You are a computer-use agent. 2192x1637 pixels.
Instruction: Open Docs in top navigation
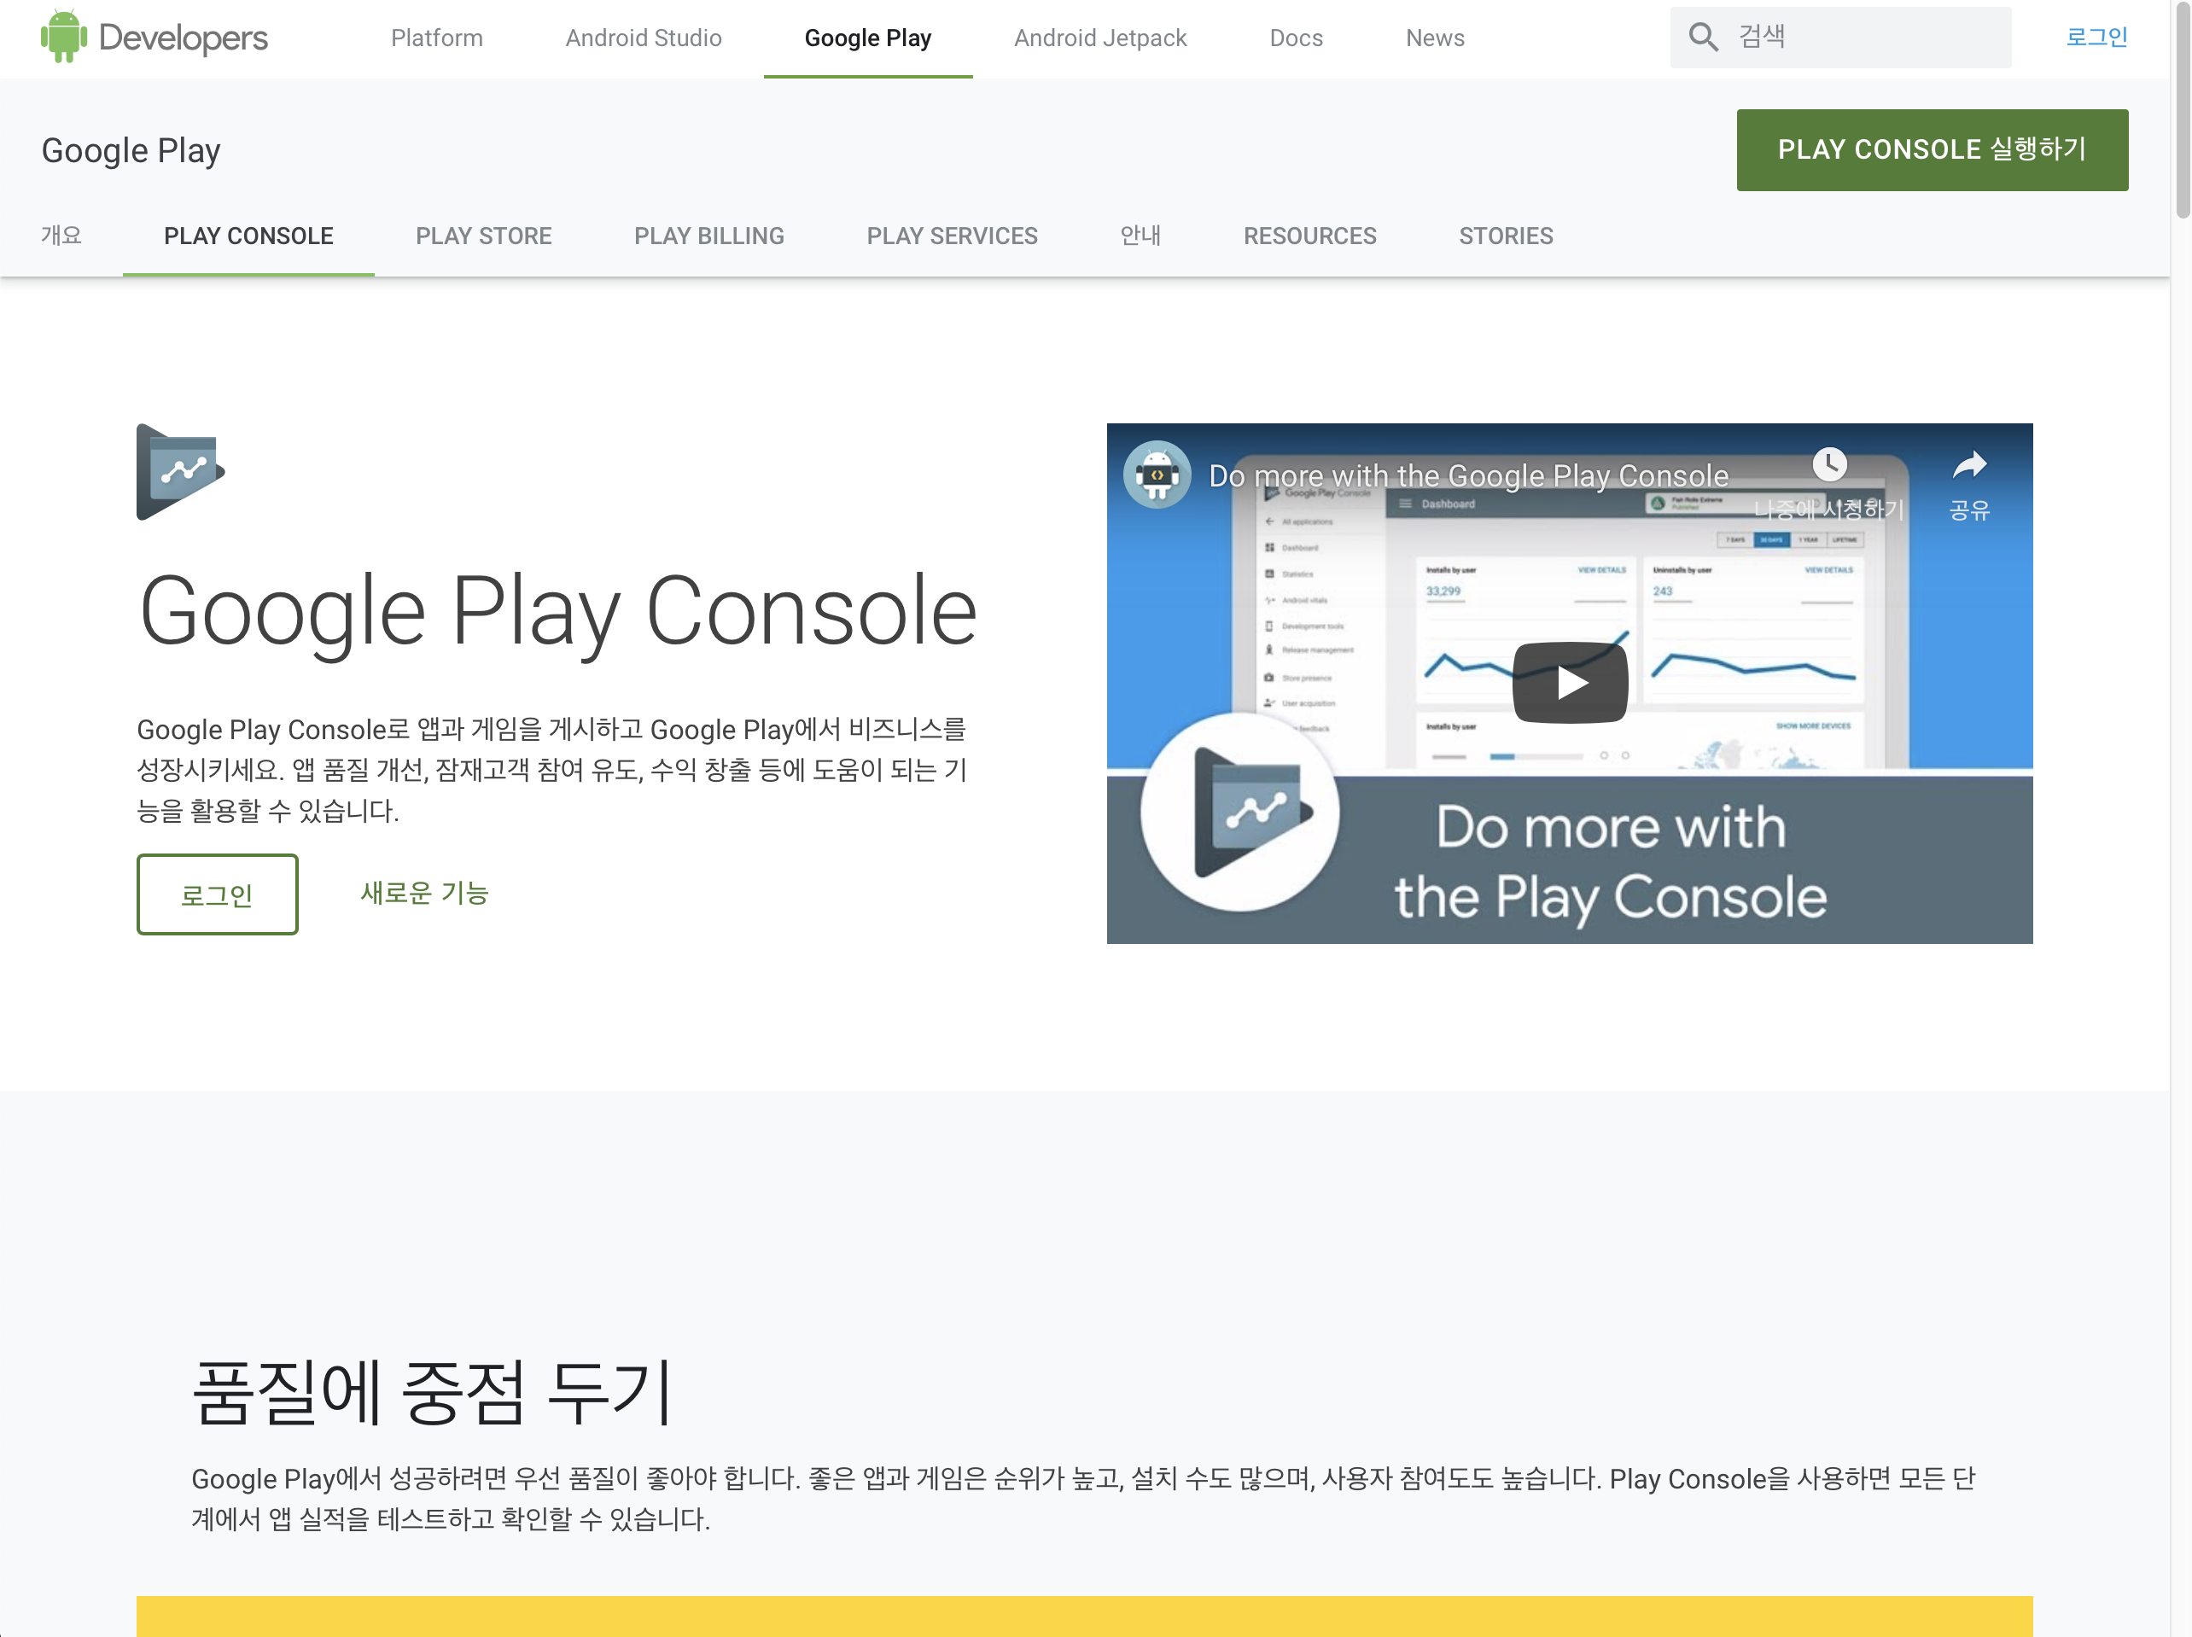pos(1295,38)
